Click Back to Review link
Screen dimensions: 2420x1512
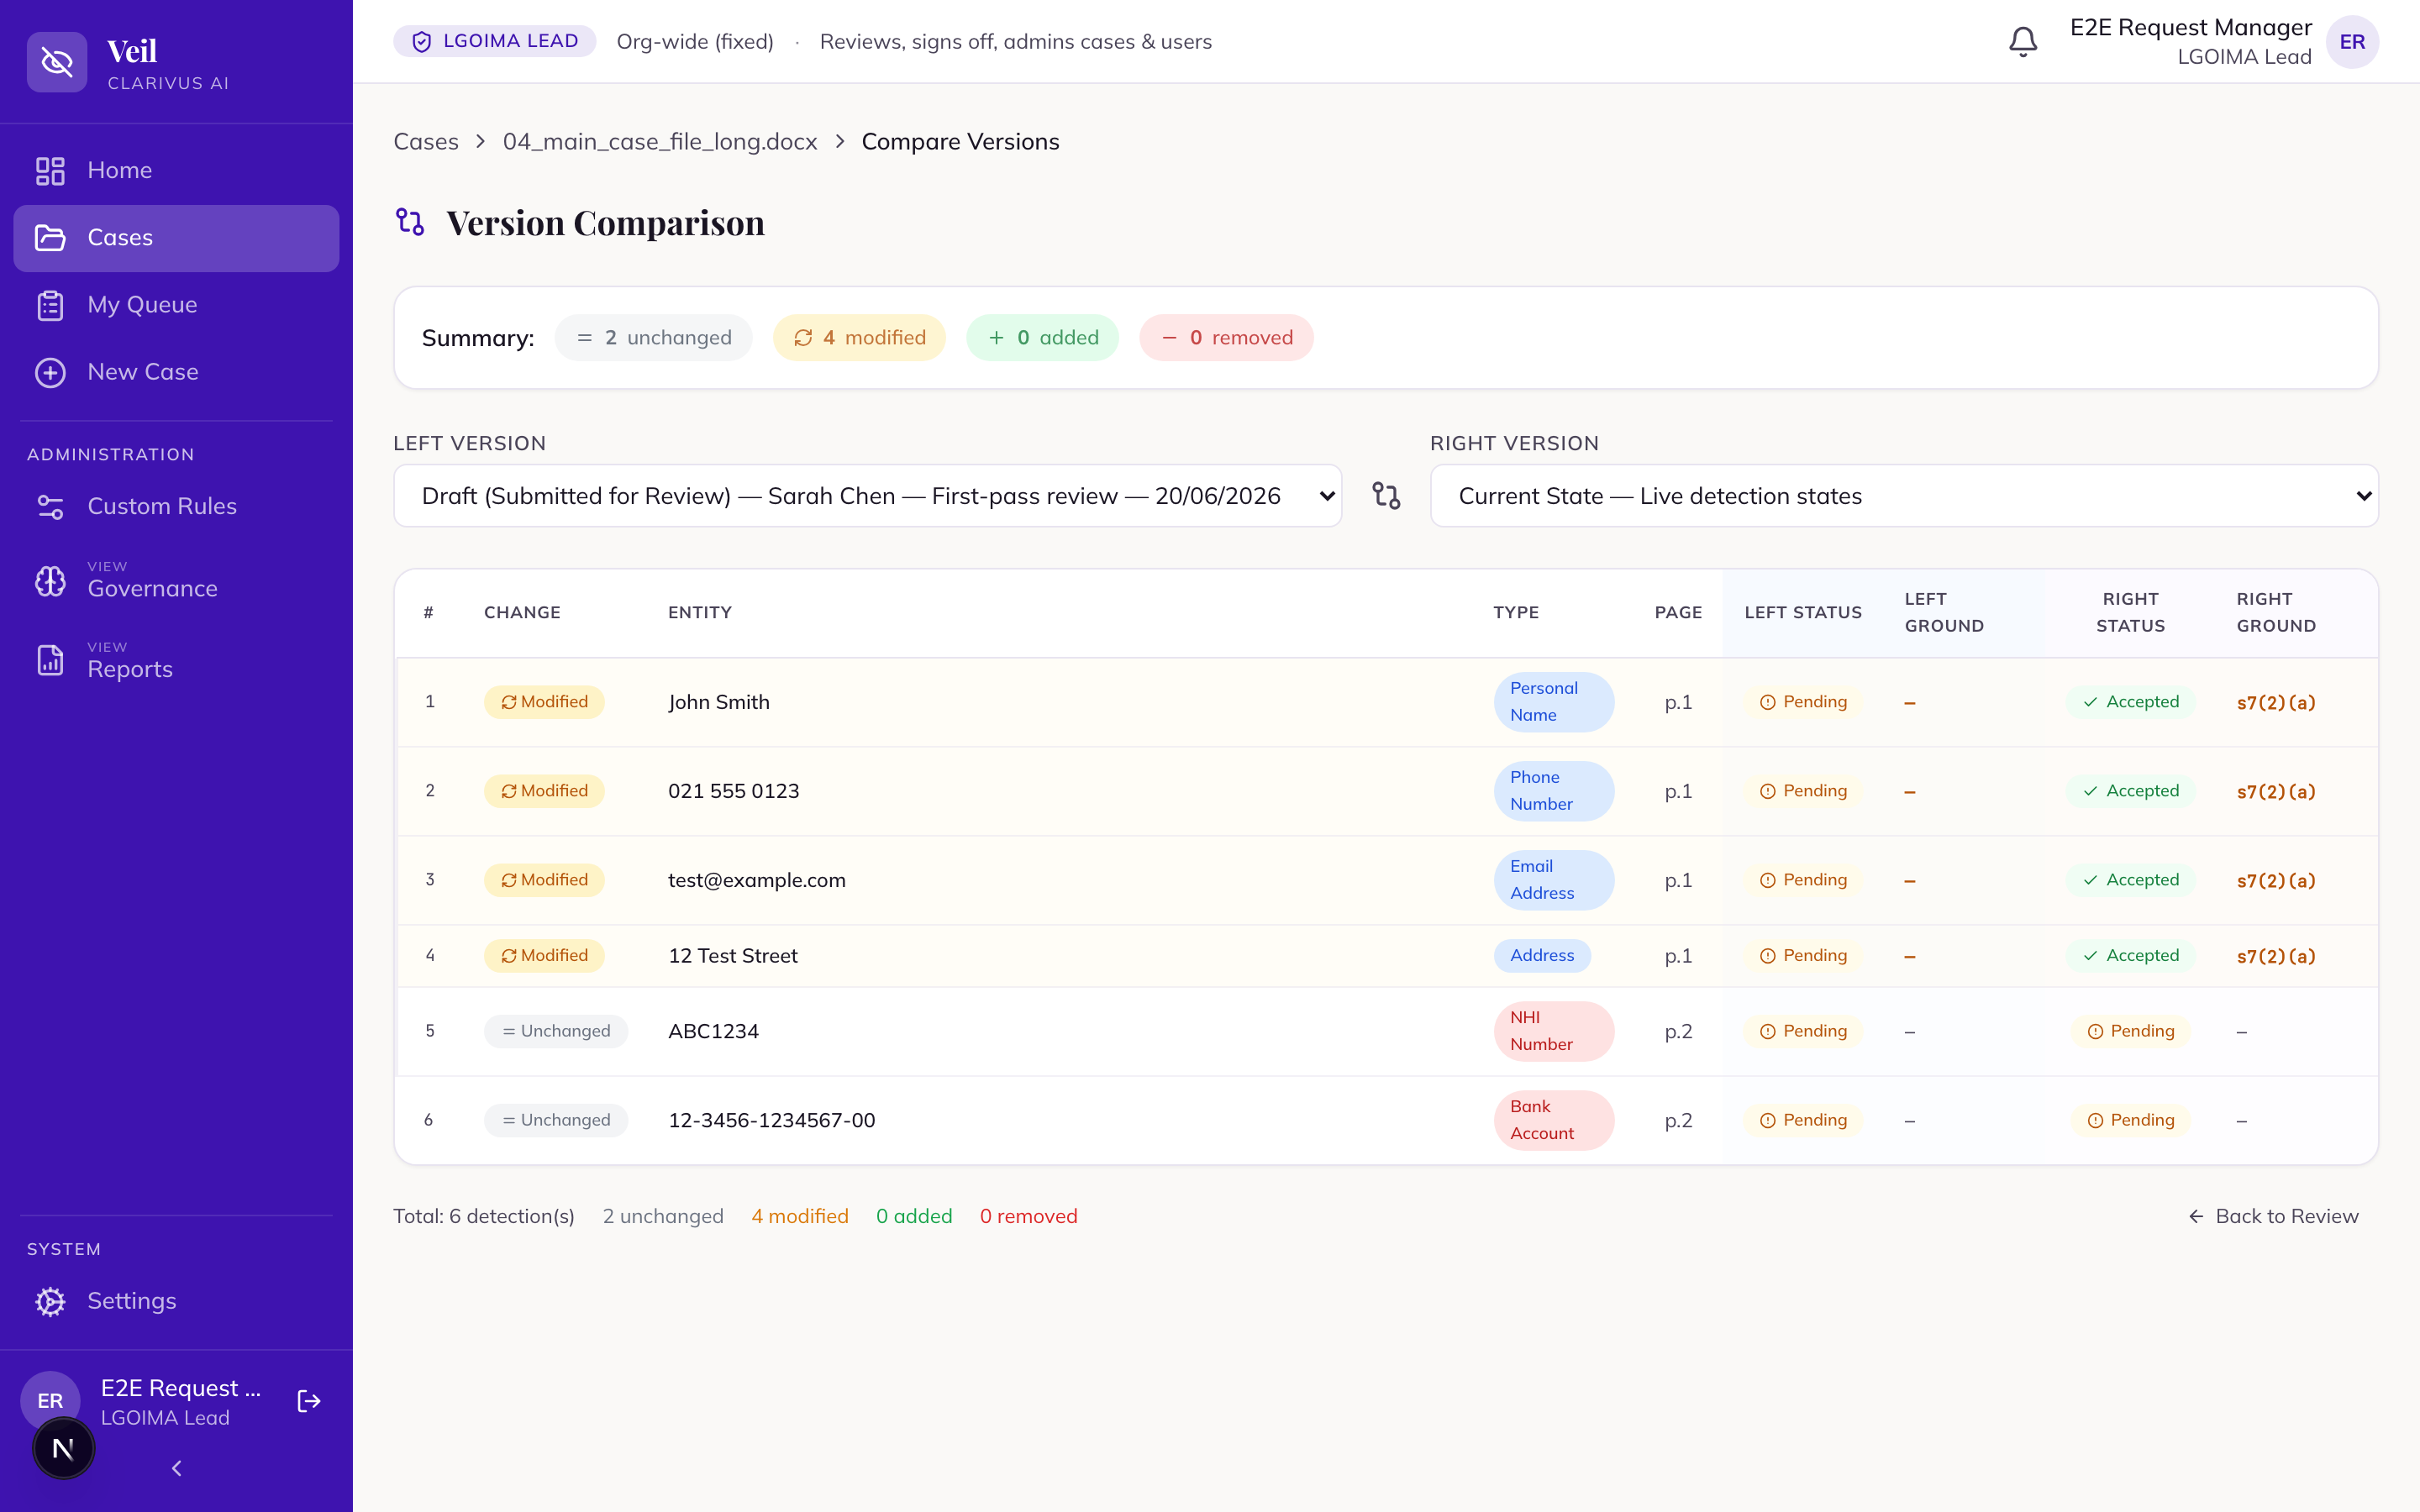2273,1216
